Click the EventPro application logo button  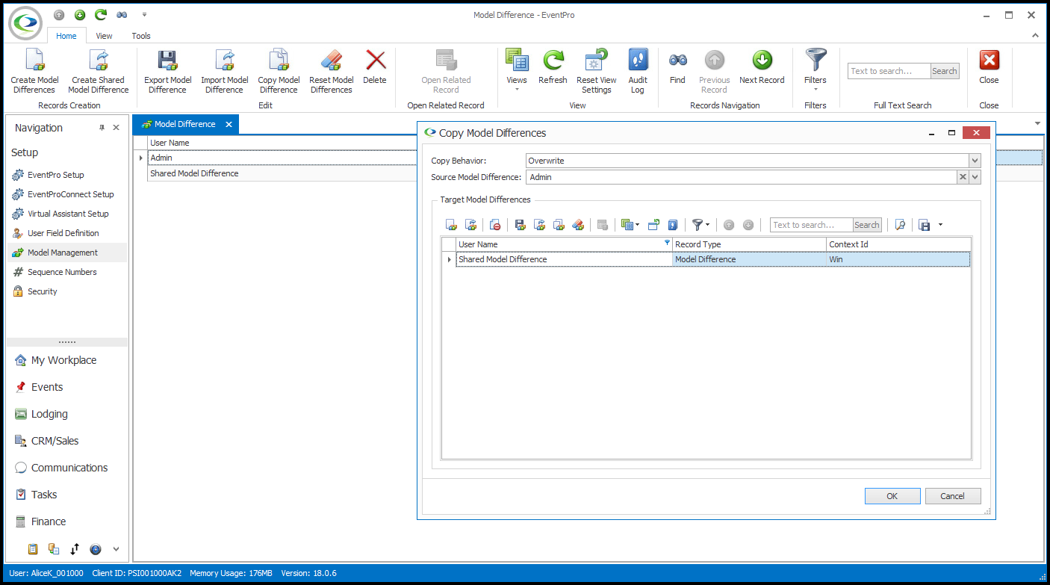click(x=25, y=22)
